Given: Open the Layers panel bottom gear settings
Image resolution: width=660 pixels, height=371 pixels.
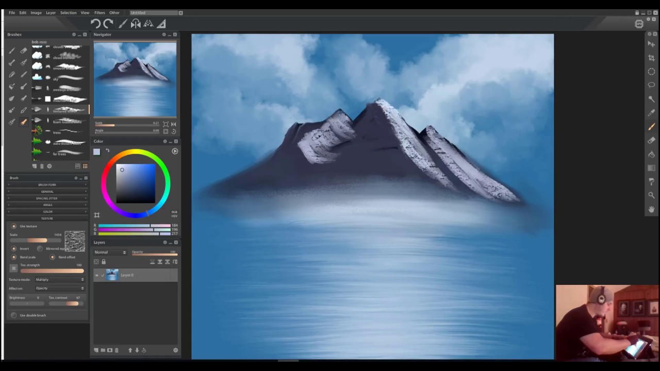Looking at the screenshot, I should [x=175, y=350].
